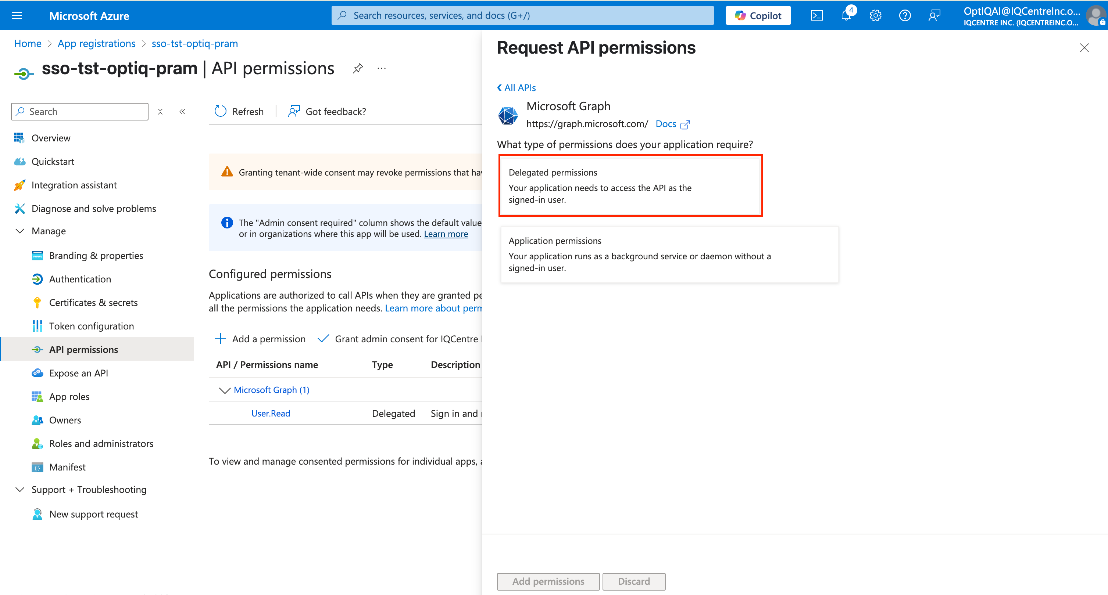Click the Token configuration bars icon
This screenshot has height=595, width=1108.
click(37, 326)
